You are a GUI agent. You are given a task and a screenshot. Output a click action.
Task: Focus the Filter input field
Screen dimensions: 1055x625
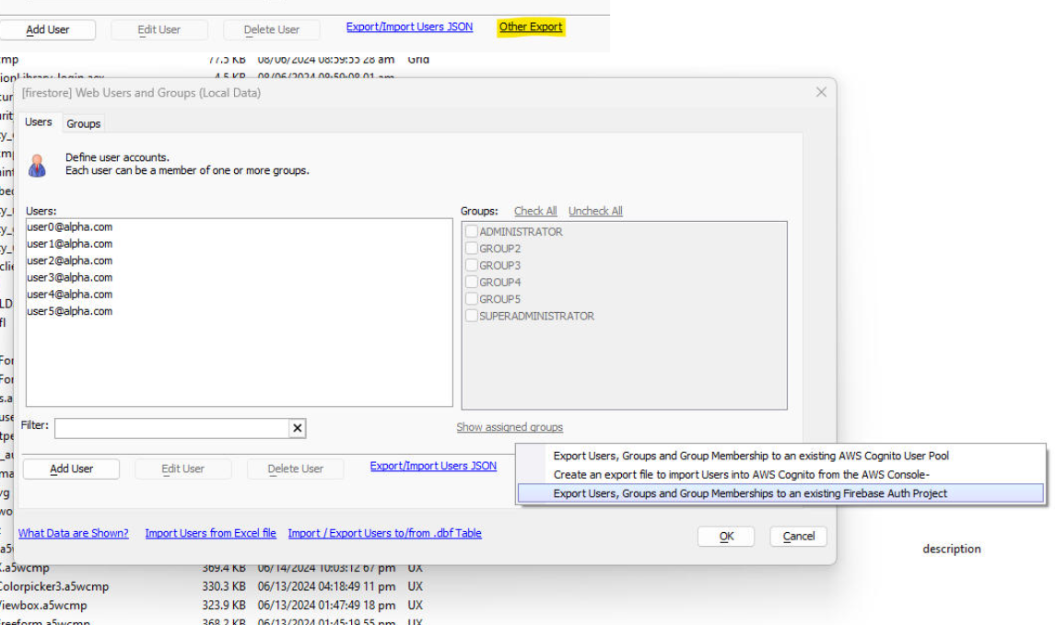click(172, 428)
